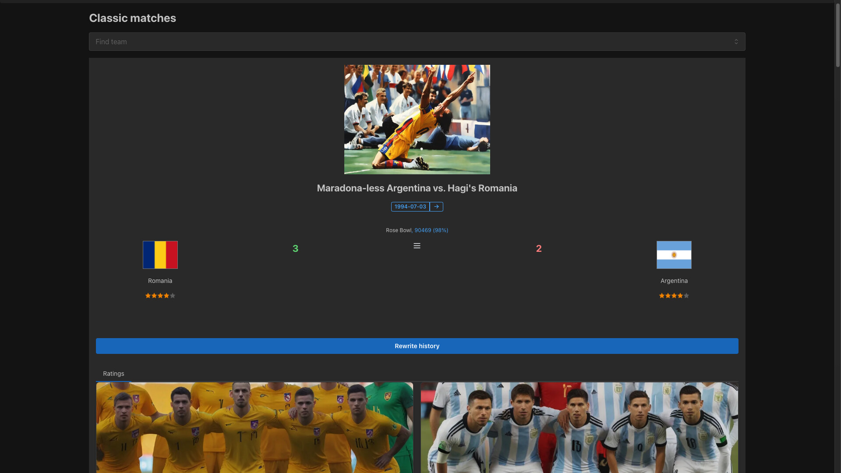Click the arrow button beside the match date
This screenshot has width=841, height=473.
[x=436, y=206]
